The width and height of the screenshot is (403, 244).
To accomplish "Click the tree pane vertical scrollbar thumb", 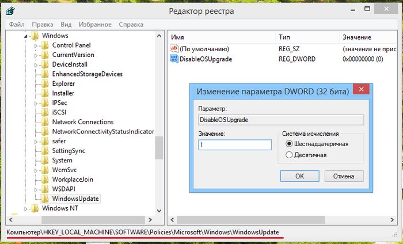I will pos(159,148).
